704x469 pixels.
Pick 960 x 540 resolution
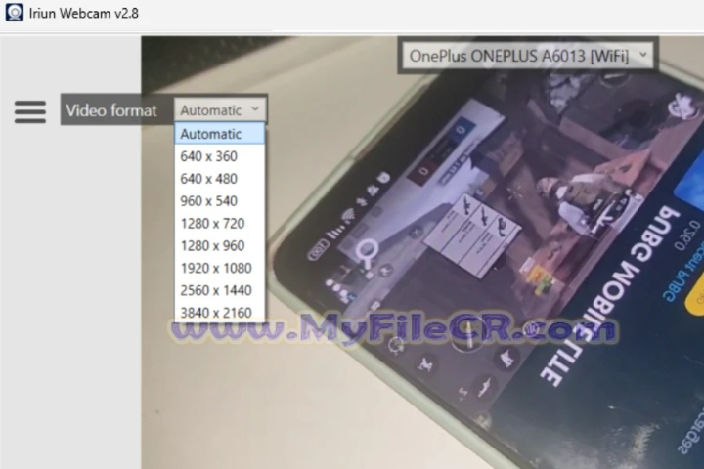pyautogui.click(x=220, y=201)
